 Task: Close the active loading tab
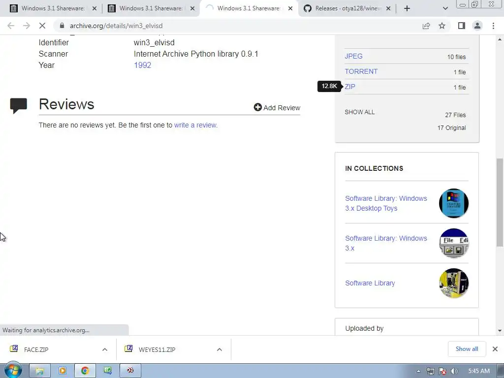tap(290, 9)
